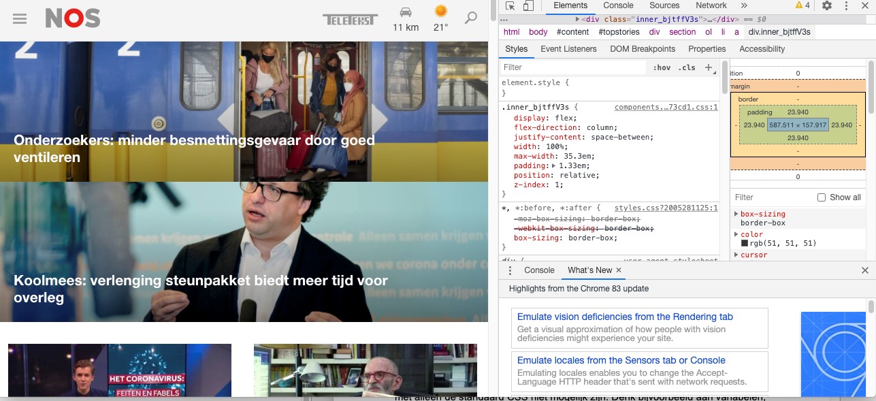Screen dimensions: 876x401
Task: Open the DevTools customize three-dot menu
Action: pos(846,5)
